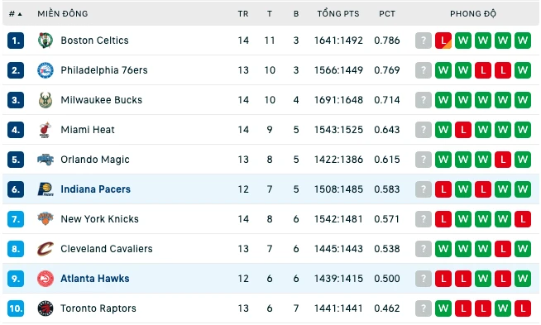541x325 pixels.
Task: Click the Indiana Pacers logo
Action: click(45, 189)
